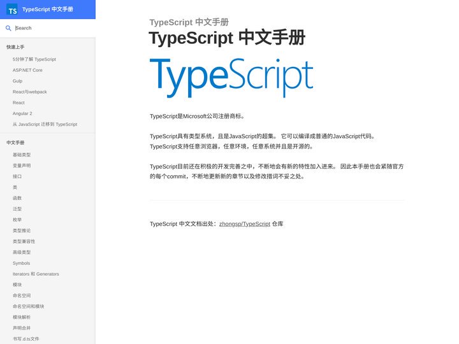The image size is (459, 344).
Task: Click the large TypeScript logo image
Action: coord(231,78)
